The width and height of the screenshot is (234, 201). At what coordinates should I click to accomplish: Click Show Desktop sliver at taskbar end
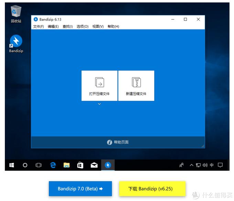pyautogui.click(x=228, y=165)
